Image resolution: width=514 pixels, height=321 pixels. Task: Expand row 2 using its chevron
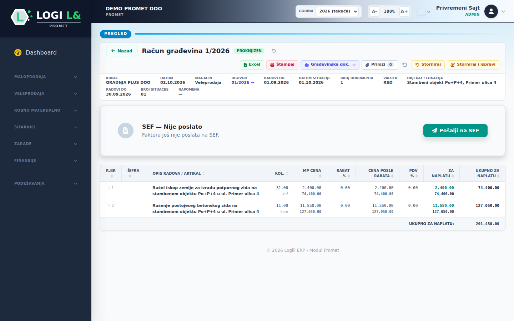click(109, 206)
